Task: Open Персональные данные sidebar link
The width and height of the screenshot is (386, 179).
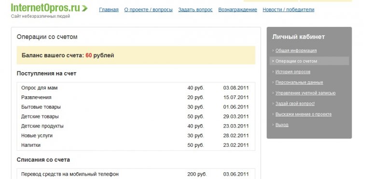Action: [x=299, y=82]
